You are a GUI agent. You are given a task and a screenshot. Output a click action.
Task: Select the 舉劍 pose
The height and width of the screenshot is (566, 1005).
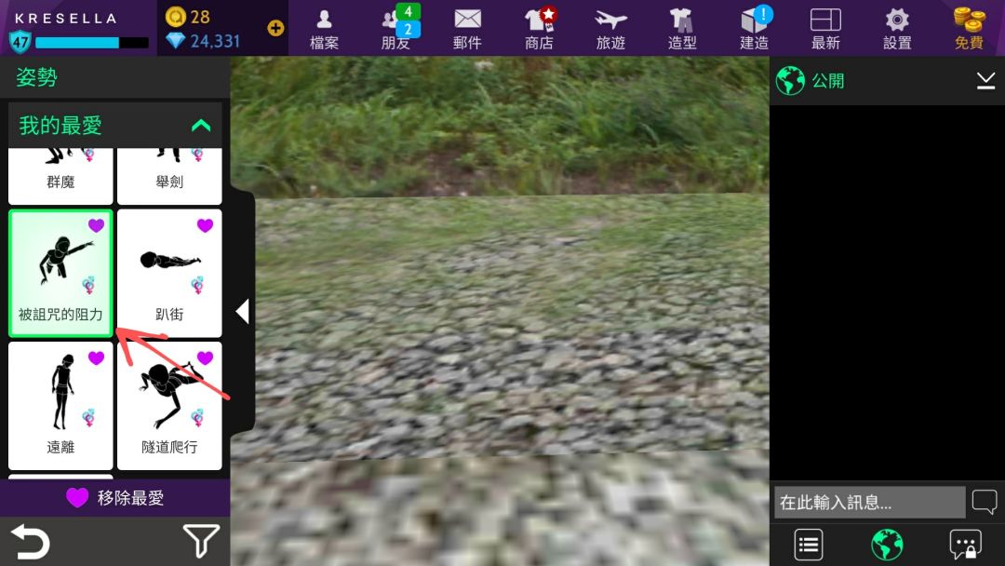coord(169,176)
